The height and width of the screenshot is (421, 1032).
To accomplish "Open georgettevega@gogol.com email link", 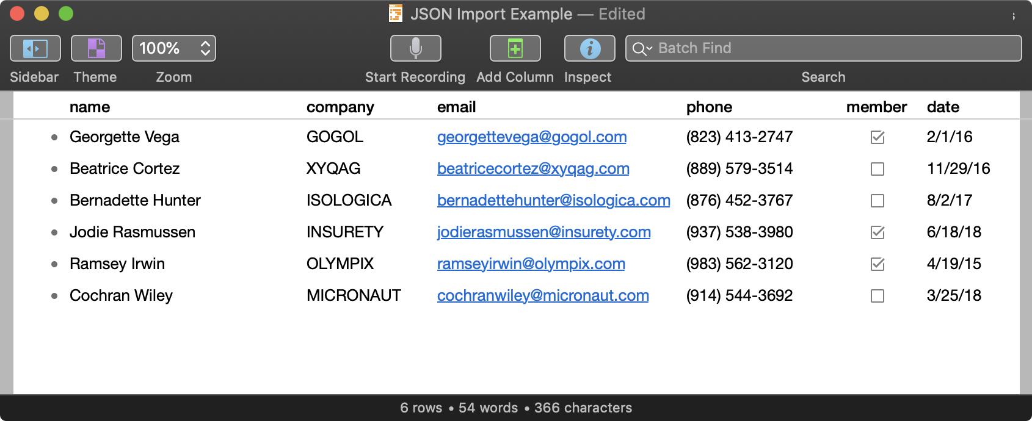I will 531,137.
